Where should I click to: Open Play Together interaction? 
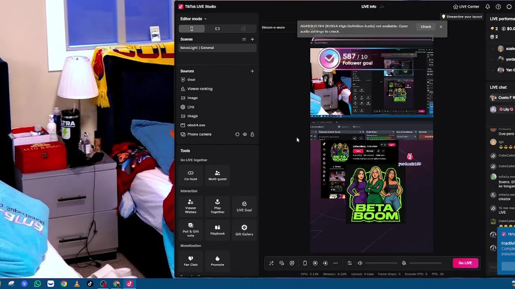click(217, 206)
